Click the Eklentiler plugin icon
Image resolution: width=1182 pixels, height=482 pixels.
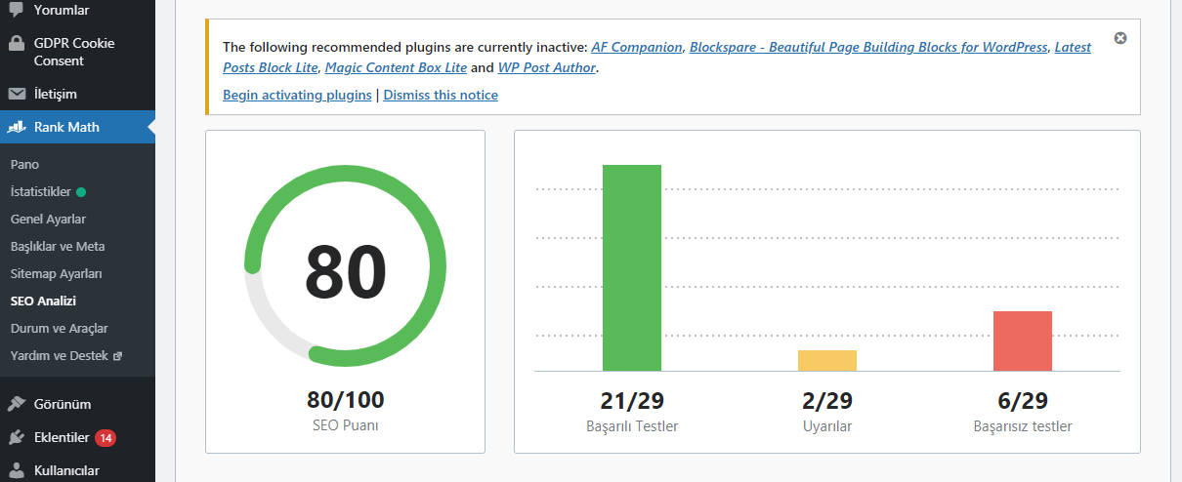(x=17, y=437)
